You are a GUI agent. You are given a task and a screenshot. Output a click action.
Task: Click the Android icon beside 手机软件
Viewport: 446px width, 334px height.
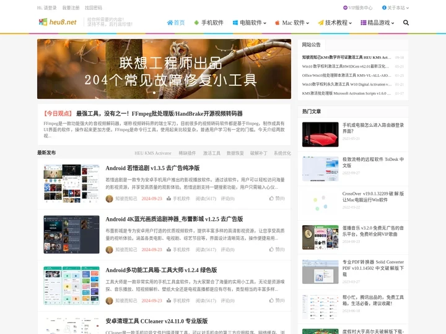196,23
